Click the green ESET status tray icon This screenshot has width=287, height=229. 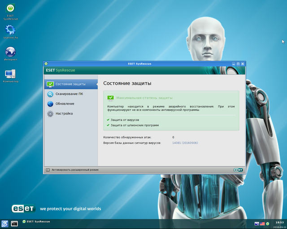click(x=268, y=223)
